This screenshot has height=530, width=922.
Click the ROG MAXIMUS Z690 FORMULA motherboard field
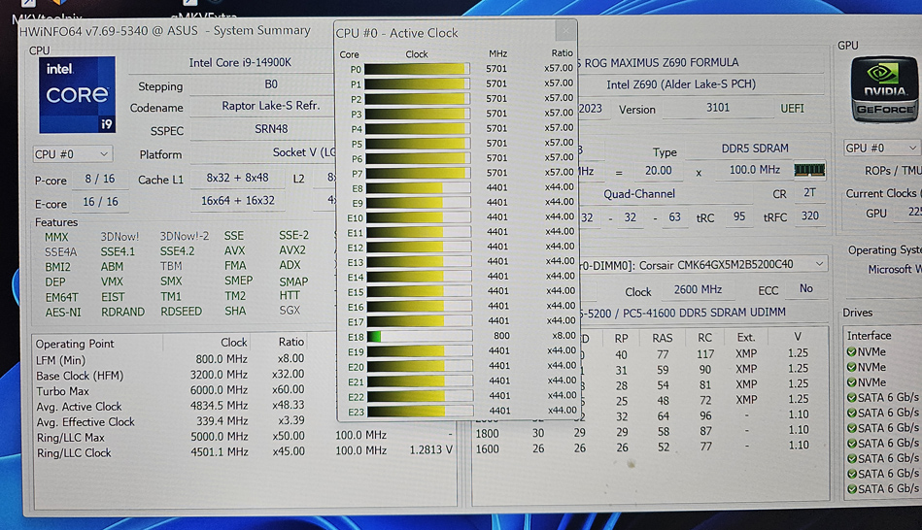700,63
